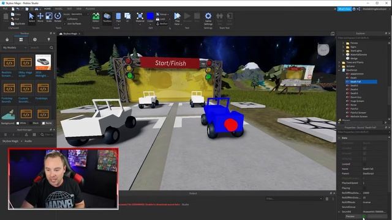This screenshot has height=220, width=392.
Task: Switch to the VIEW ribbon tab
Action: point(79,9)
